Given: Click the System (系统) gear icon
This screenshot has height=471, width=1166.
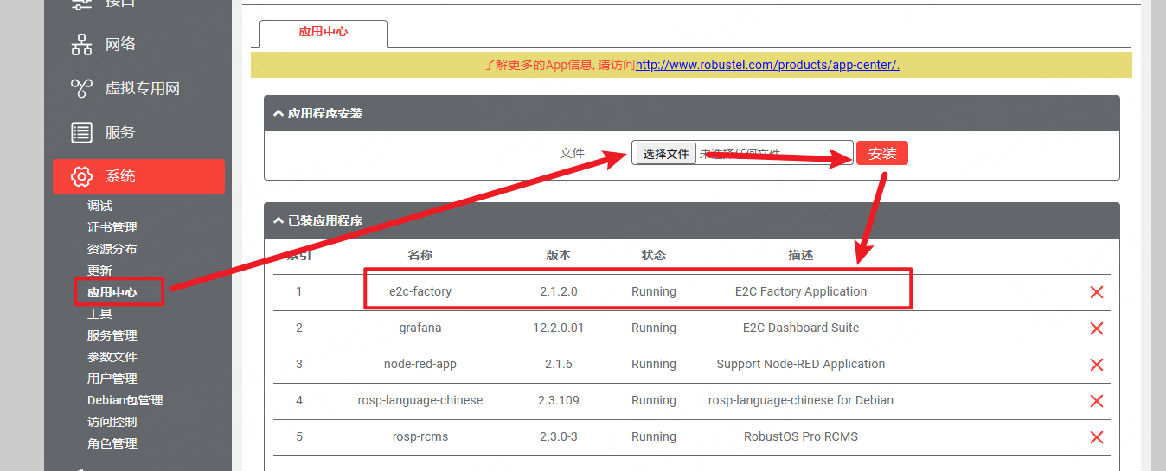Looking at the screenshot, I should (81, 176).
